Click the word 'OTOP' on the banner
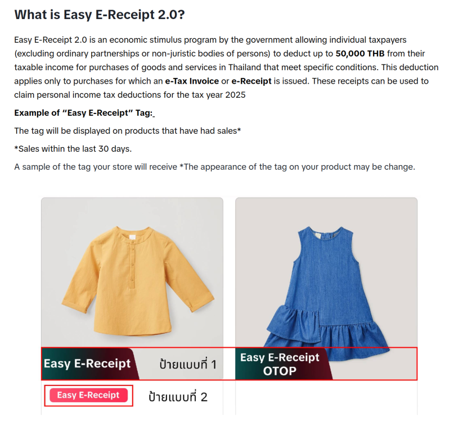 [280, 371]
